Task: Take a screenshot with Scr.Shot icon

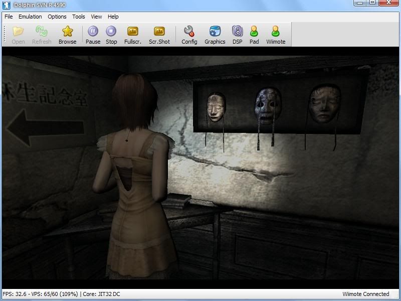Action: [159, 35]
